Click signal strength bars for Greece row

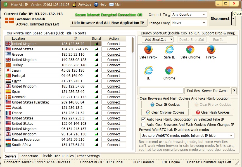pyautogui.click(x=96, y=54)
